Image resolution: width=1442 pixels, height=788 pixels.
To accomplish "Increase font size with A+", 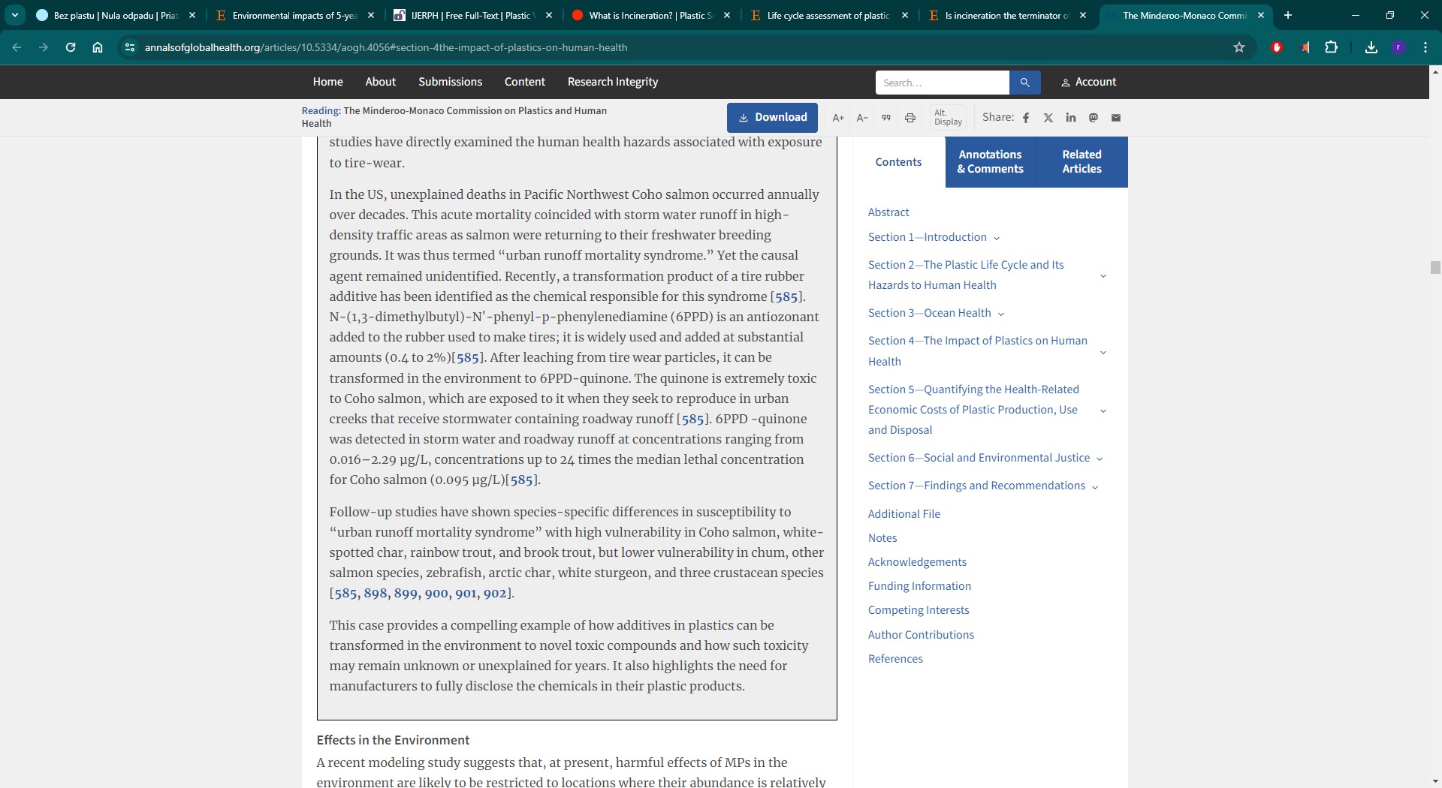I will tap(838, 118).
